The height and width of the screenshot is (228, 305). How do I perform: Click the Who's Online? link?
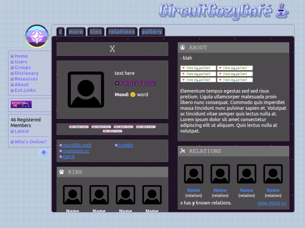(30, 142)
